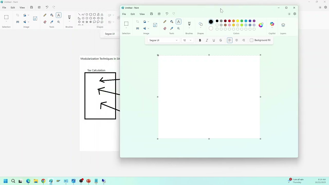The image size is (329, 185).
Task: Choose the yellow color swatch in top row
Action: [238, 21]
